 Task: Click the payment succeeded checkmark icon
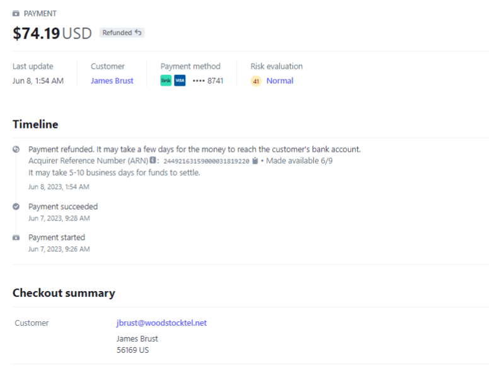pos(16,207)
